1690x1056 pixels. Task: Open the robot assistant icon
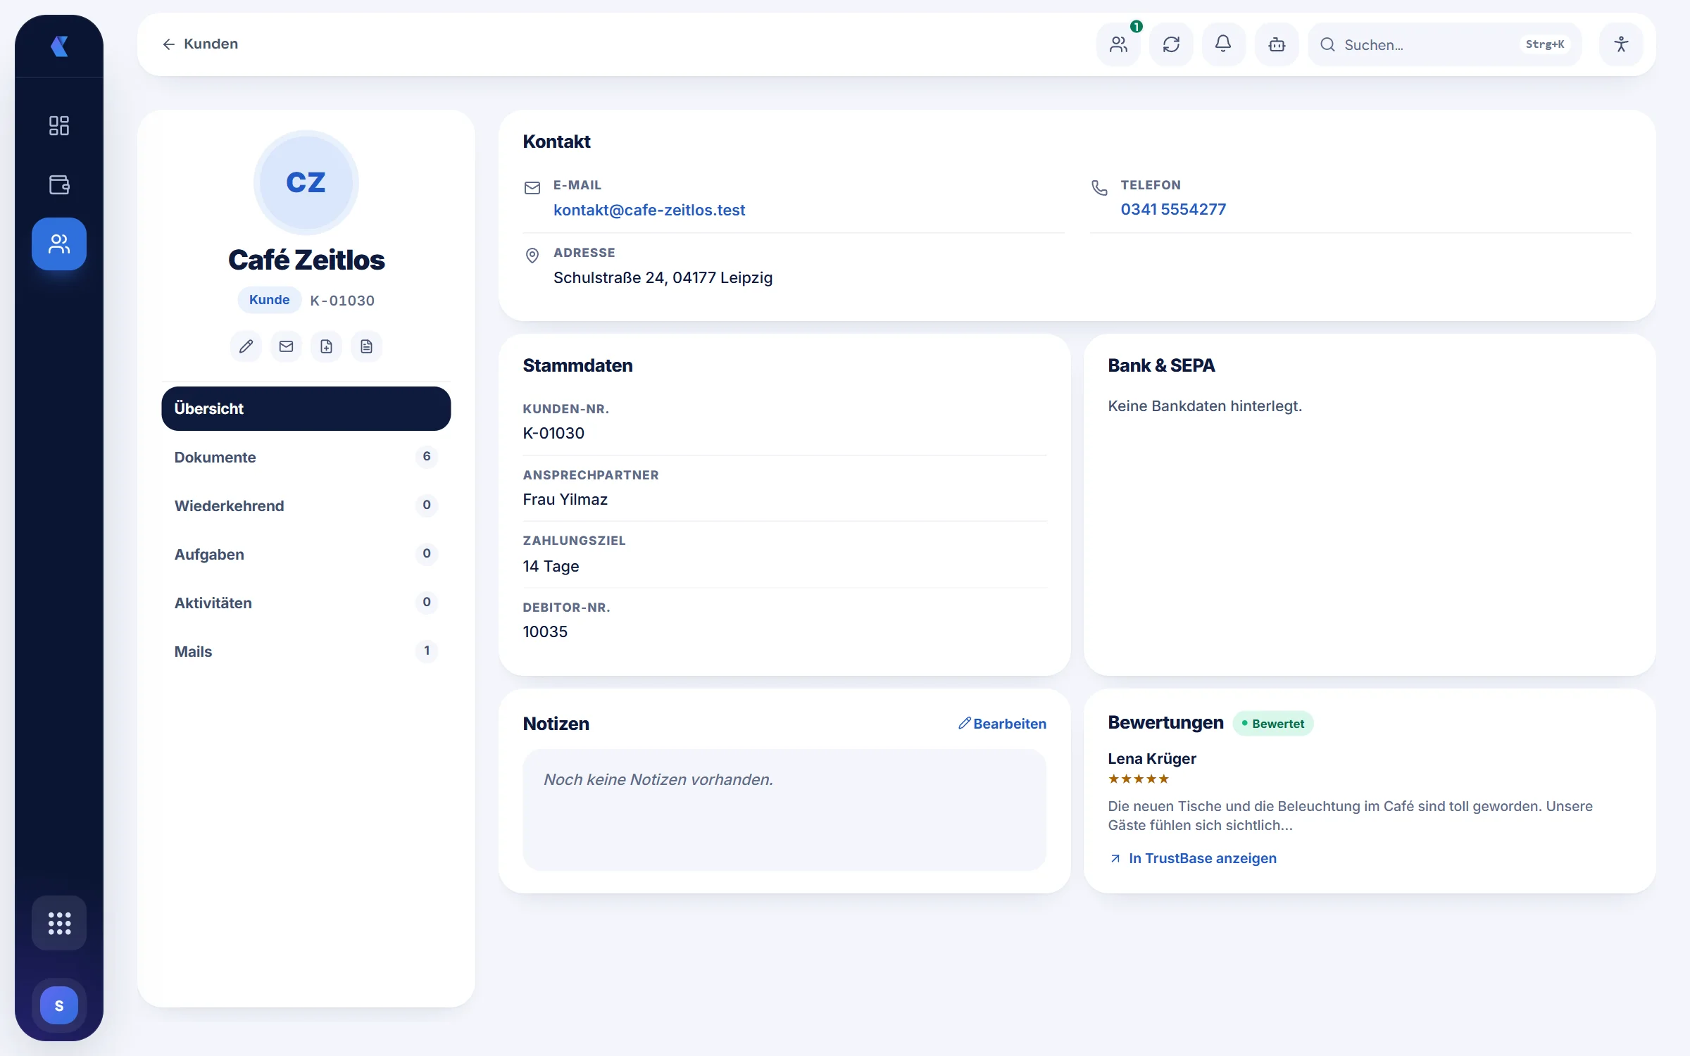tap(1277, 44)
